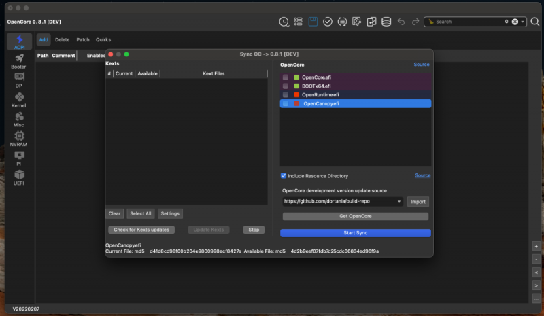Uncheck Include Resource Directory
The width and height of the screenshot is (544, 316).
284,175
